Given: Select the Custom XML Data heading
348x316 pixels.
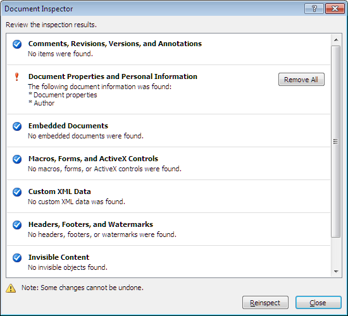Looking at the screenshot, I should pos(59,191).
